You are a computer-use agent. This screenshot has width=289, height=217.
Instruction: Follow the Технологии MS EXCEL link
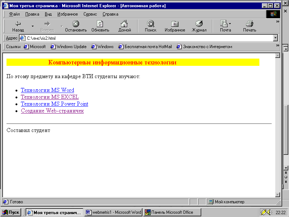(x=50, y=97)
